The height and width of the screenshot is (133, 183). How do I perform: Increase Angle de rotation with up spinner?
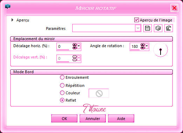pos(143,45)
